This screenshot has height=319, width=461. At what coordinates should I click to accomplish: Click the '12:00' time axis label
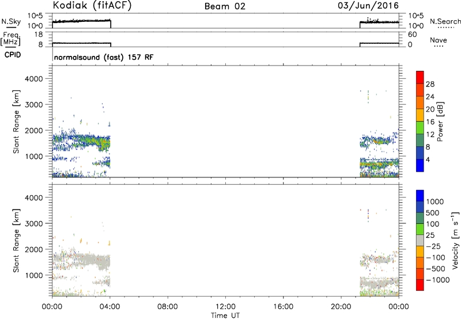(x=225, y=307)
